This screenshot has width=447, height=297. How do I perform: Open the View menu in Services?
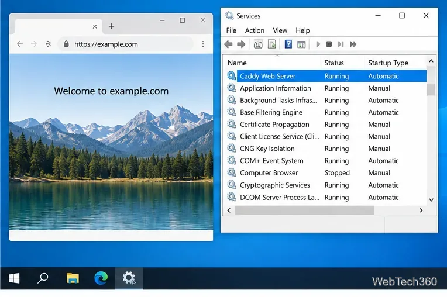point(280,30)
